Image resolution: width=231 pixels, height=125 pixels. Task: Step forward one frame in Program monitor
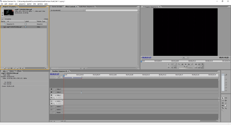click(x=189, y=64)
